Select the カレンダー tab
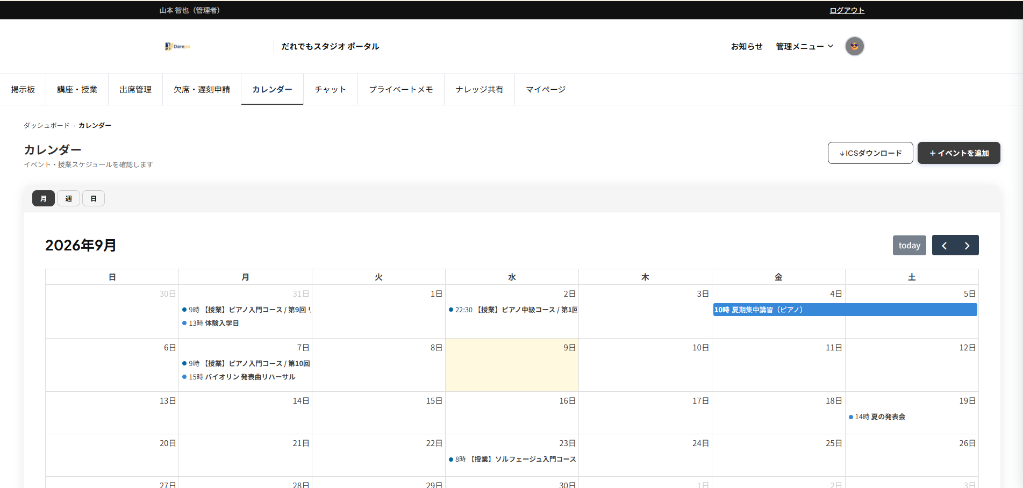This screenshot has height=488, width=1023. pos(272,89)
